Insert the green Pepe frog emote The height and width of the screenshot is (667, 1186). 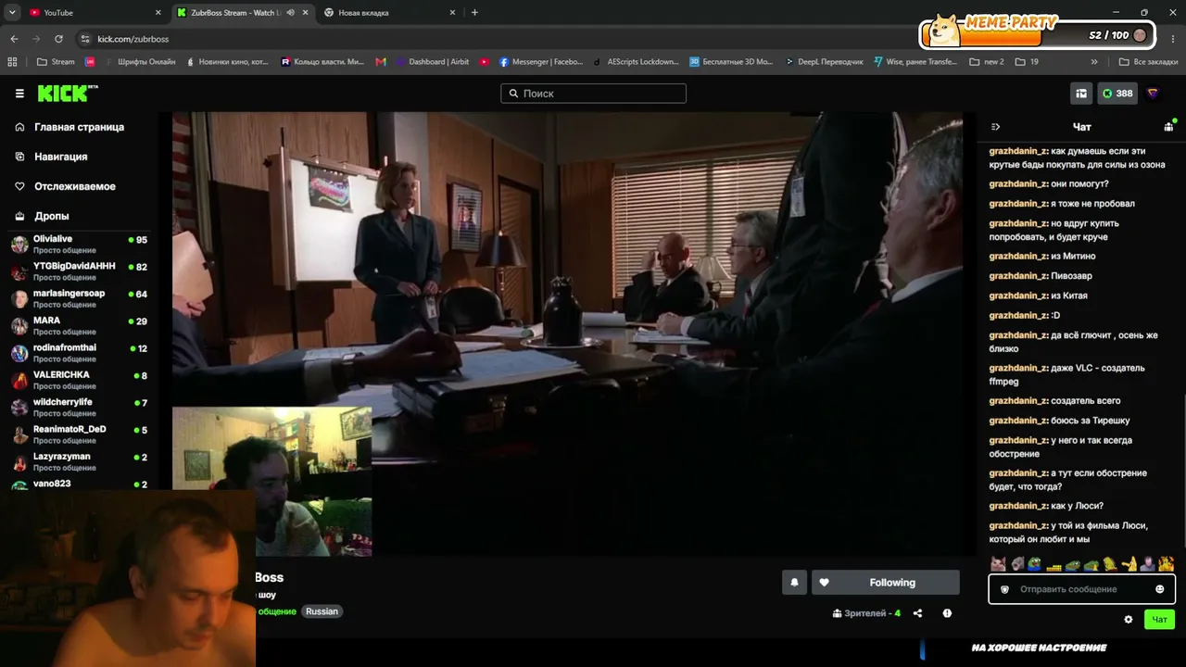(1035, 563)
